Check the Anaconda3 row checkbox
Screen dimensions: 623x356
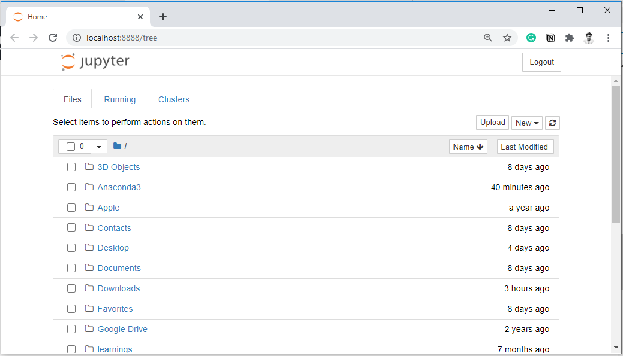(x=71, y=187)
